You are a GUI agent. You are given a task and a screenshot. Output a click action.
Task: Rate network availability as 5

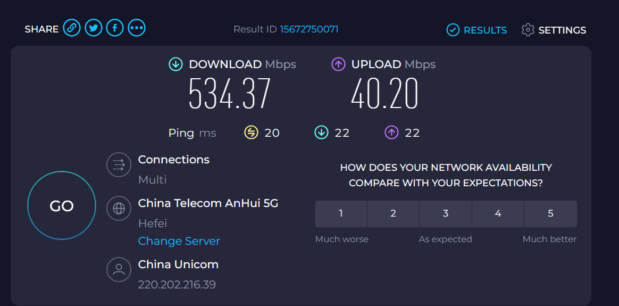point(550,213)
